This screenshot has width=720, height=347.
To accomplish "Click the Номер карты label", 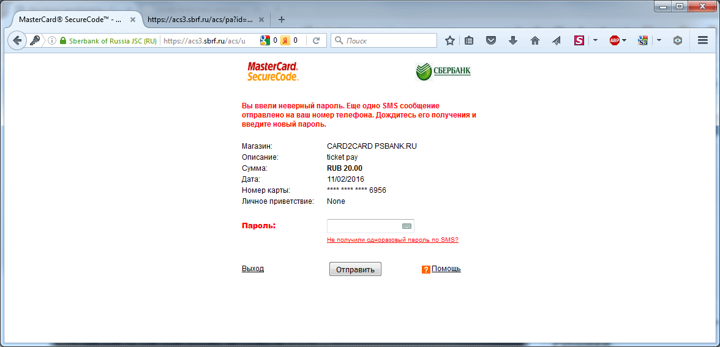I will point(266,190).
